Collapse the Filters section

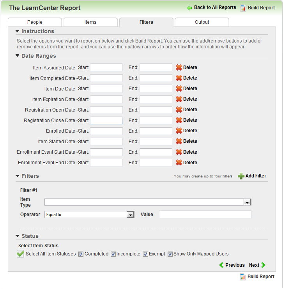(x=17, y=176)
